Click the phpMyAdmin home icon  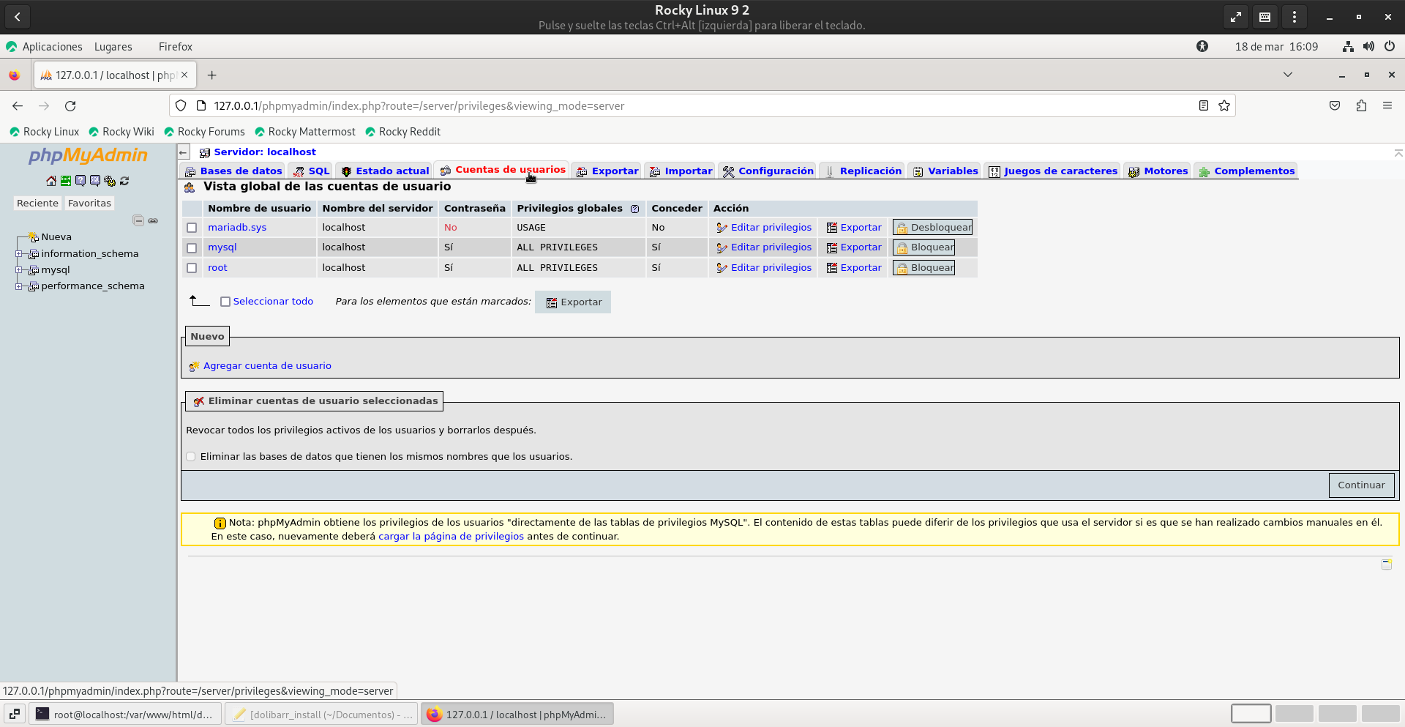coord(50,181)
